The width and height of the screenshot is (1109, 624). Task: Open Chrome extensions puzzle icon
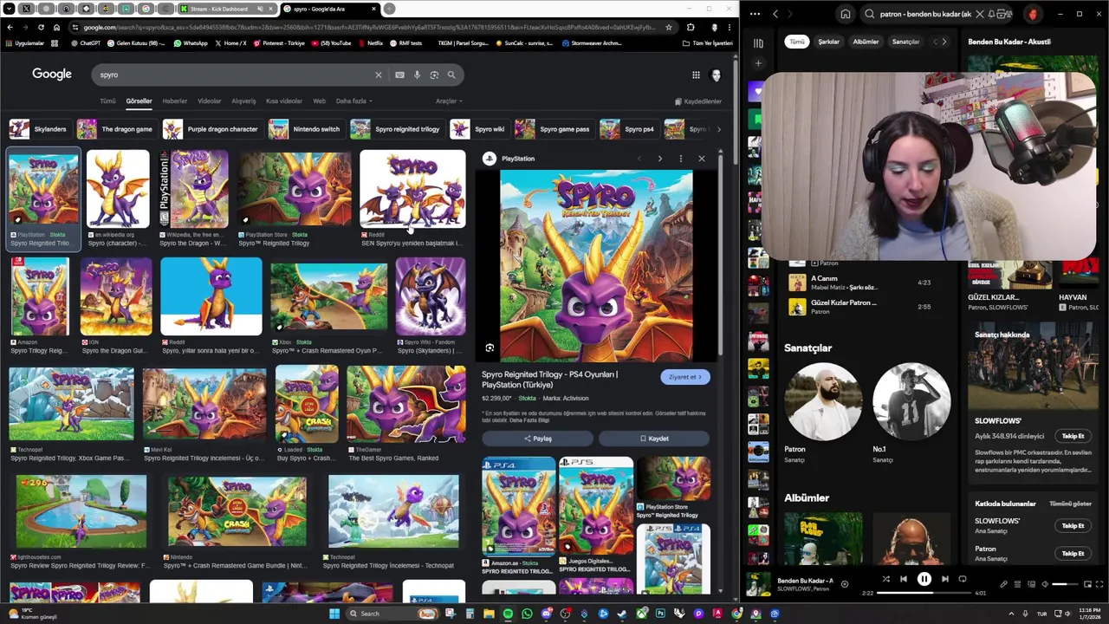691,27
